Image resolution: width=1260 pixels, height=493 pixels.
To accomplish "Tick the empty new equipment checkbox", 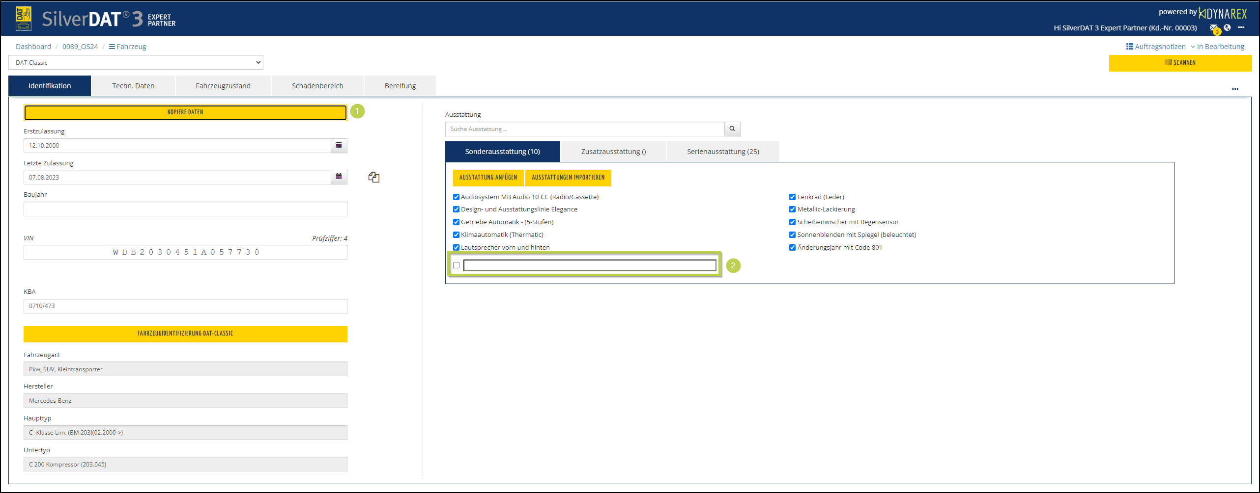I will click(x=456, y=265).
